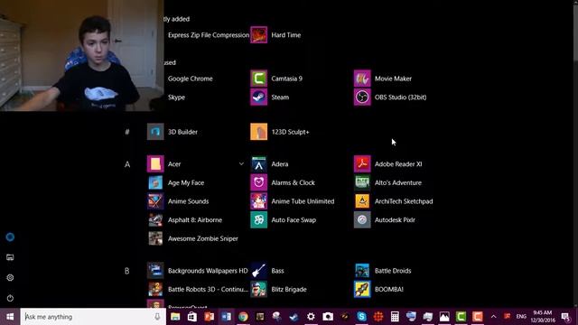Click the ENG language indicator
This screenshot has height=325, width=578.
tap(521, 317)
